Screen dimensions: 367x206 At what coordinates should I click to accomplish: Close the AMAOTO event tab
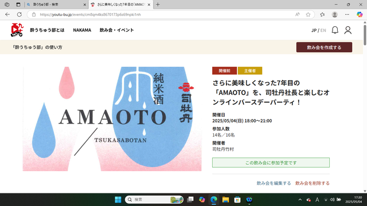pos(149,5)
